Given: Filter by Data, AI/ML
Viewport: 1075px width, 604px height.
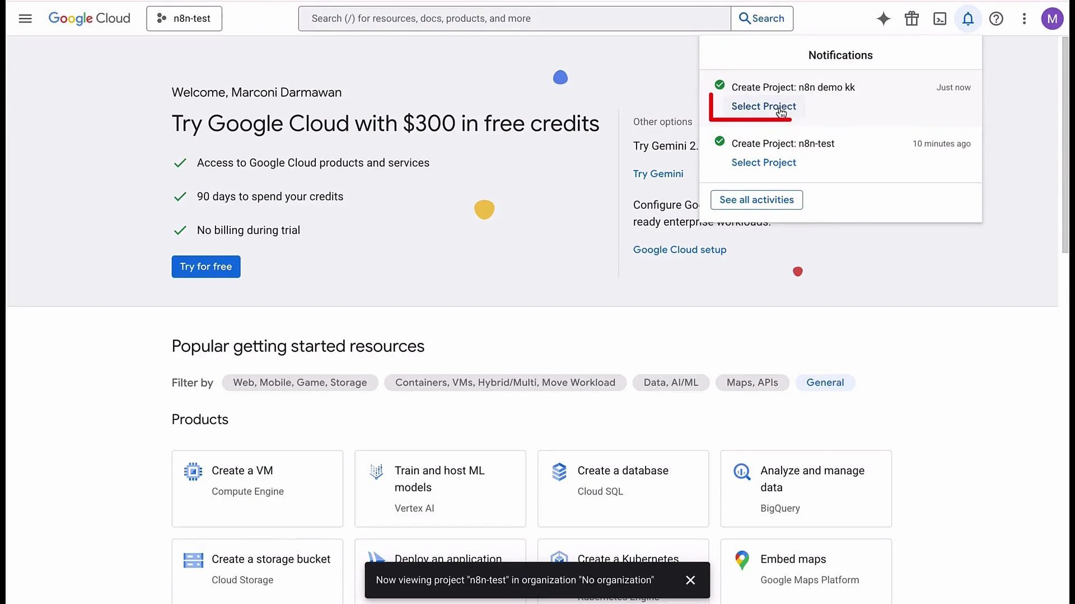Looking at the screenshot, I should [671, 383].
